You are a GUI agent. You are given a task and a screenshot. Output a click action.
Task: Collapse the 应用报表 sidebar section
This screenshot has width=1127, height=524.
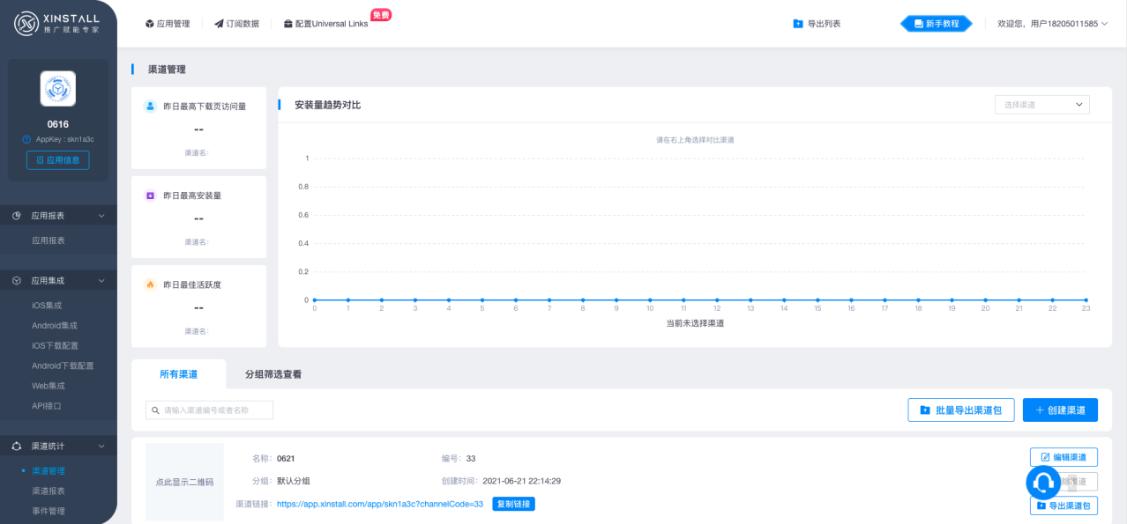pyautogui.click(x=58, y=215)
